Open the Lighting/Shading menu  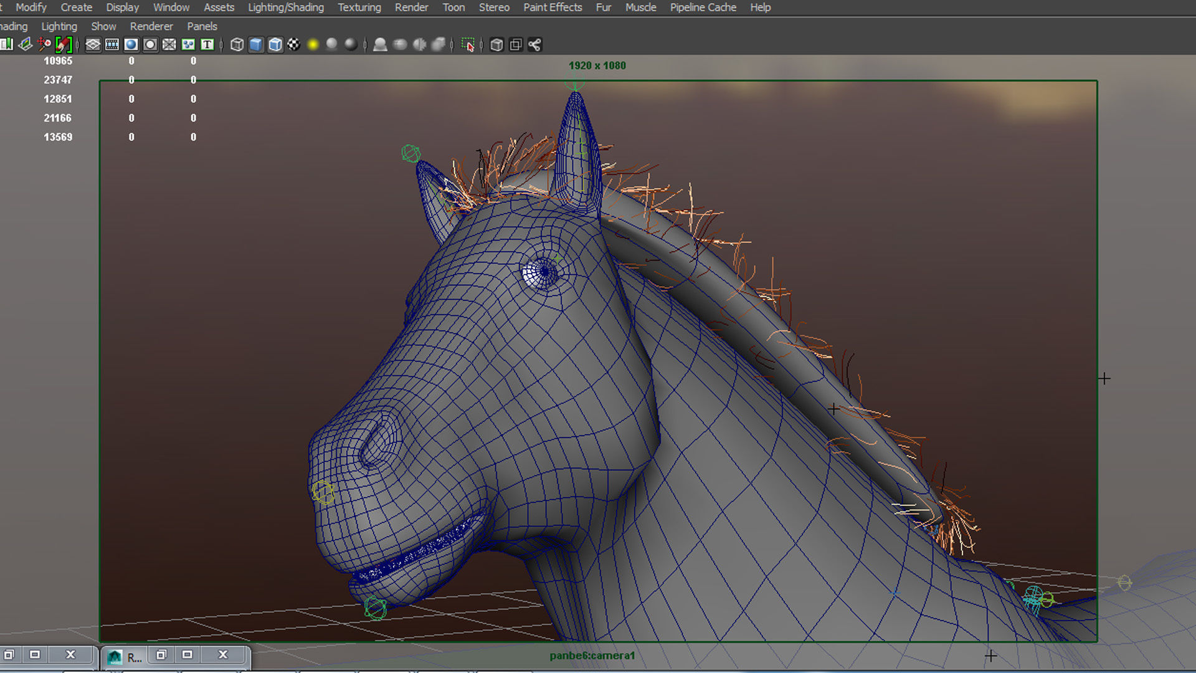click(x=286, y=7)
